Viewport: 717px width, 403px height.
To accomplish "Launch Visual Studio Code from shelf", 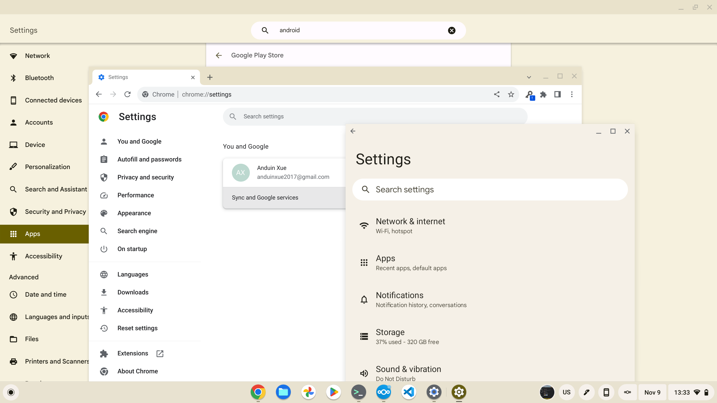I will 409,392.
